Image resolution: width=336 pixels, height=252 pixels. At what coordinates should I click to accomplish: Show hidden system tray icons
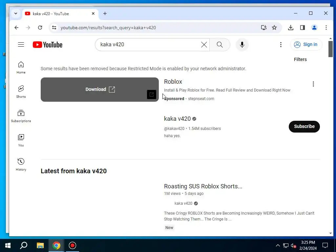coord(278,245)
